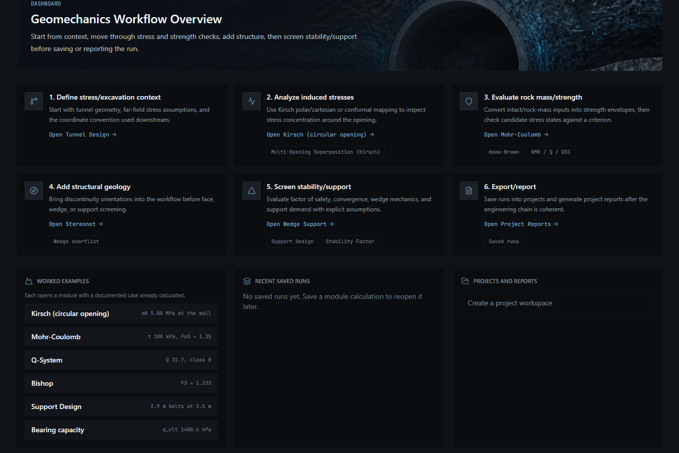
Task: Click the document icon beside Export/report
Action: coord(469,191)
